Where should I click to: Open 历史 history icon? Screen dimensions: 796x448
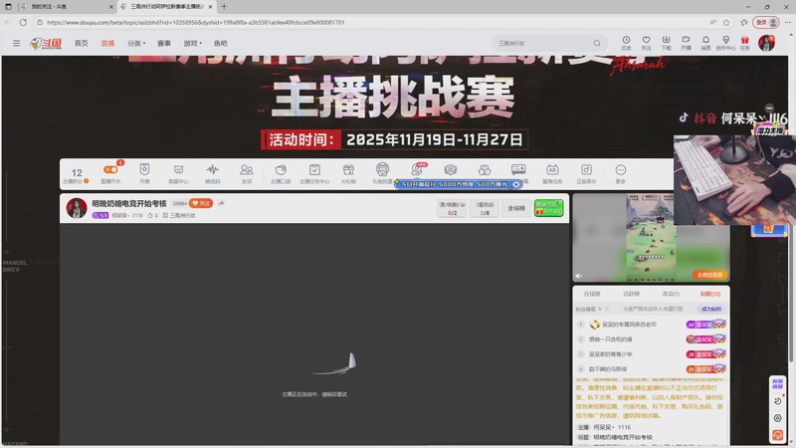pyautogui.click(x=626, y=43)
